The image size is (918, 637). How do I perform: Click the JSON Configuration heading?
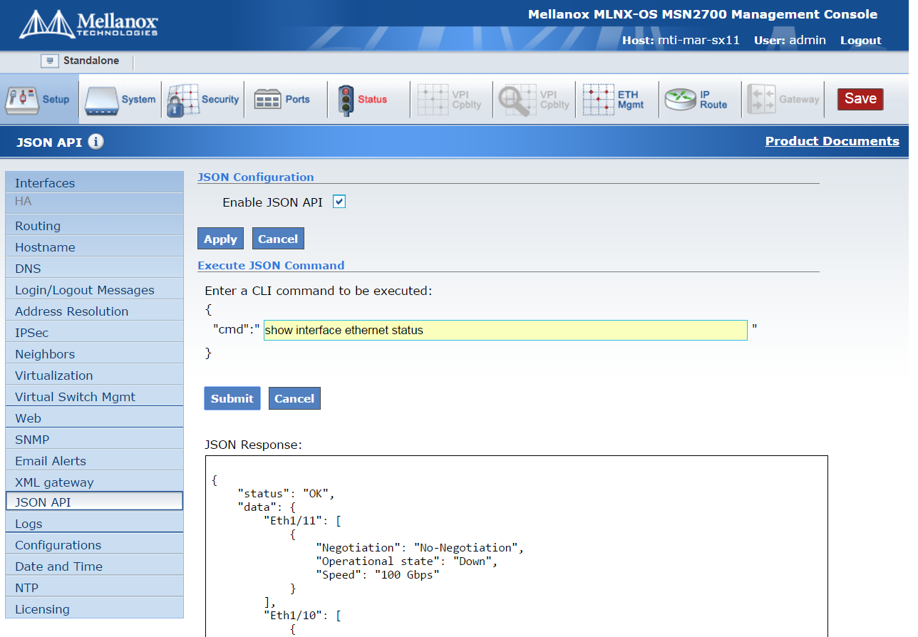(x=255, y=177)
